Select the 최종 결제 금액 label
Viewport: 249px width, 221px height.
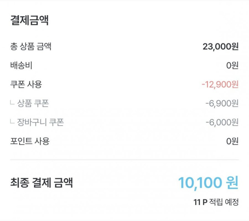(x=41, y=183)
